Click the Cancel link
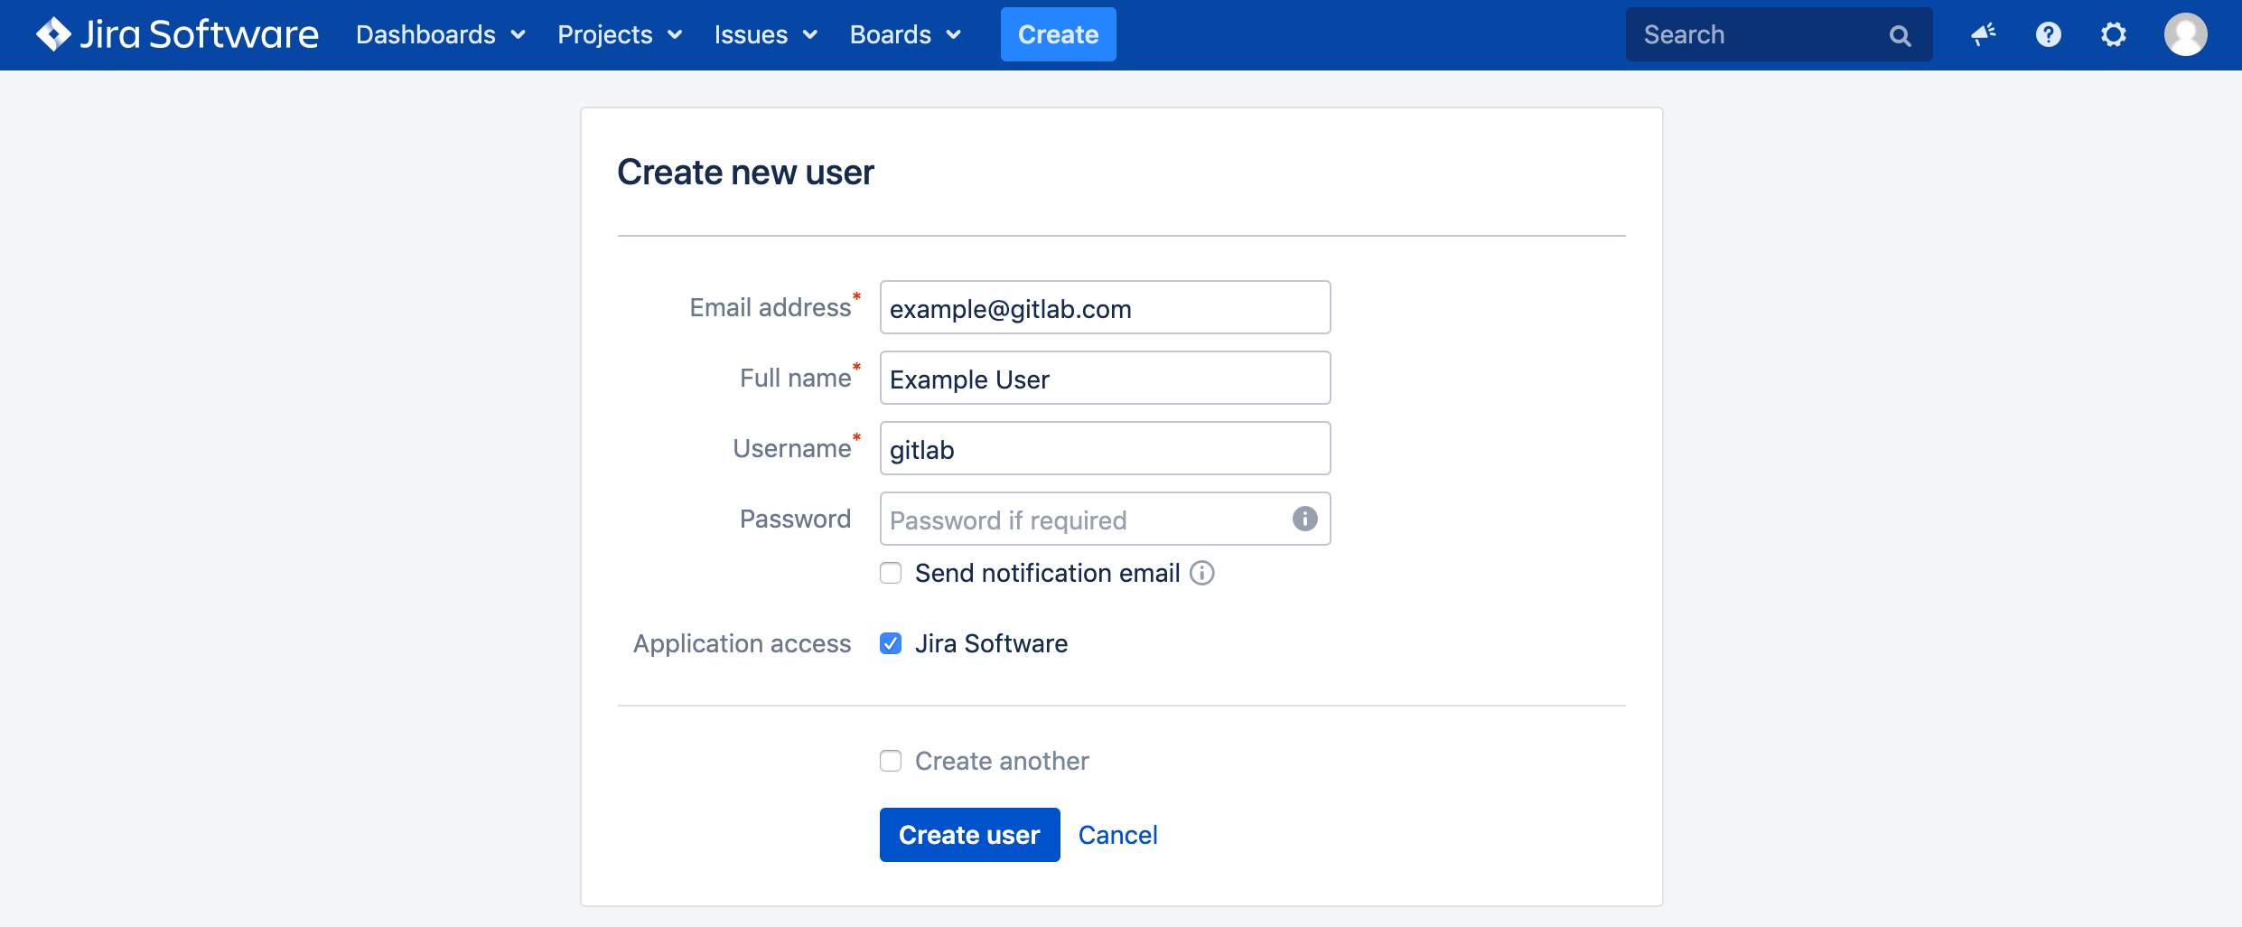Viewport: 2242px width, 927px height. pyautogui.click(x=1118, y=834)
